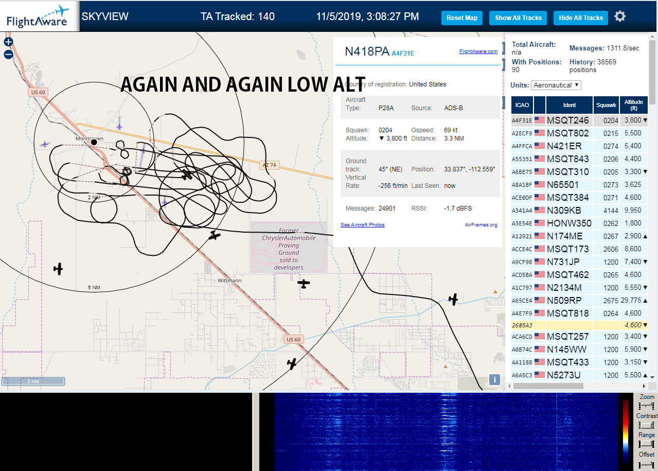This screenshot has width=658, height=471.
Task: Select the N731JP row
Action: (x=580, y=262)
